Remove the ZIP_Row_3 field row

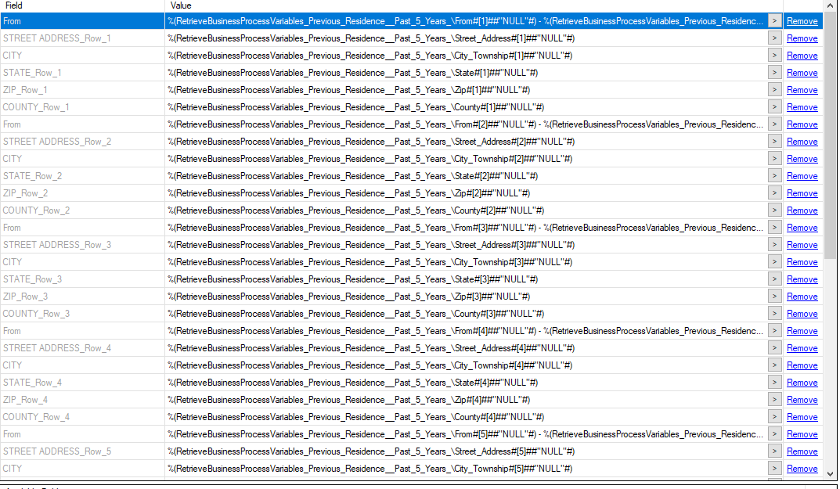(x=802, y=297)
